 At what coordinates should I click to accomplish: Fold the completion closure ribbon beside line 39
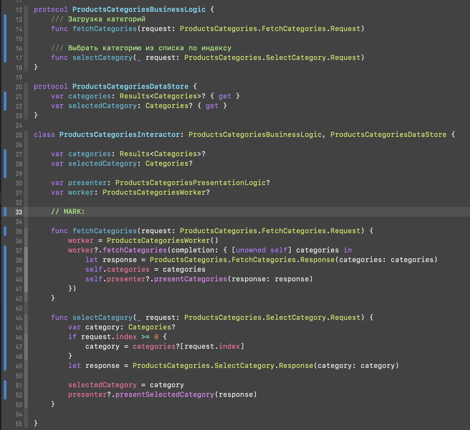(x=26, y=270)
